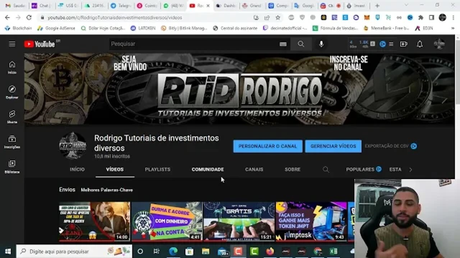Switch to the Telegram browser tab

(x=120, y=6)
